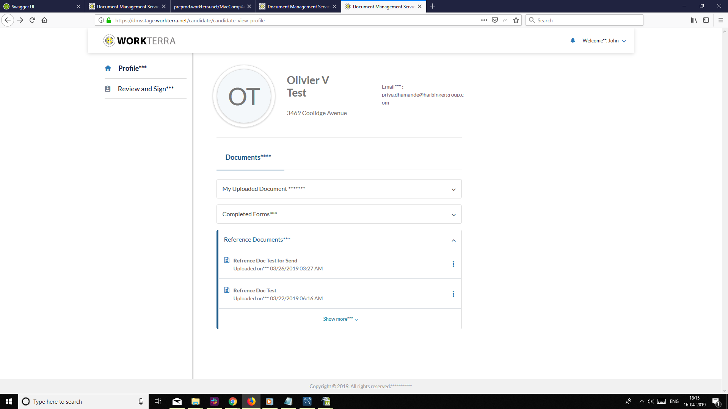This screenshot has width=728, height=409.
Task: Click the Windows Start button
Action: (x=9, y=401)
